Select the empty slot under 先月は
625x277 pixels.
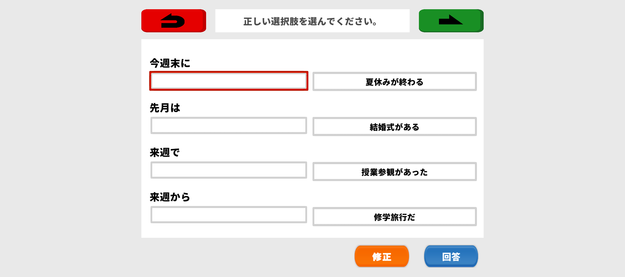(229, 126)
